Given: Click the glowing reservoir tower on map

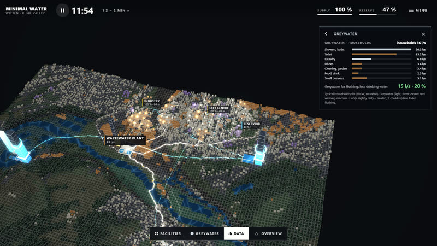Looking at the screenshot, I should [260, 150].
